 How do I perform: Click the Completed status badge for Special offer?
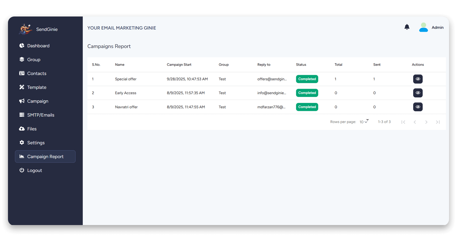point(307,79)
